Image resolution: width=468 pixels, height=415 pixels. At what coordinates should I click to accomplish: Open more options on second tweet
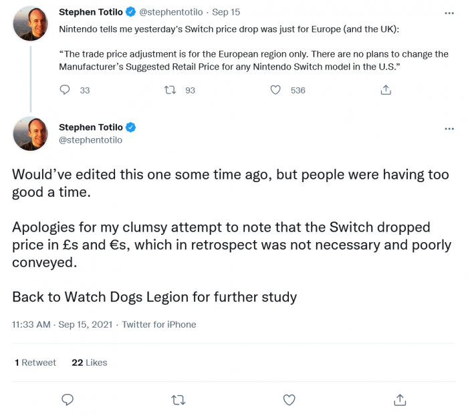pyautogui.click(x=447, y=127)
